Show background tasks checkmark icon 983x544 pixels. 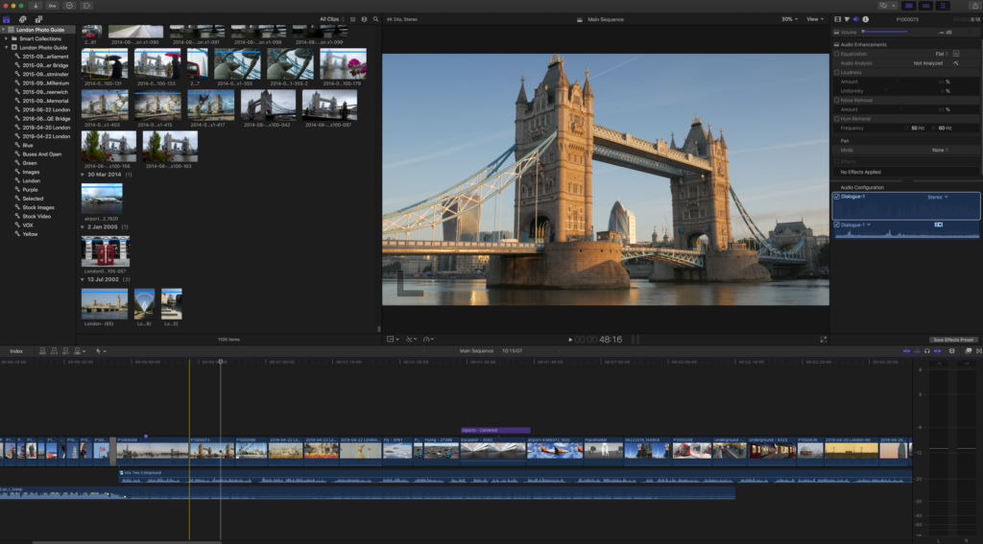(x=69, y=5)
